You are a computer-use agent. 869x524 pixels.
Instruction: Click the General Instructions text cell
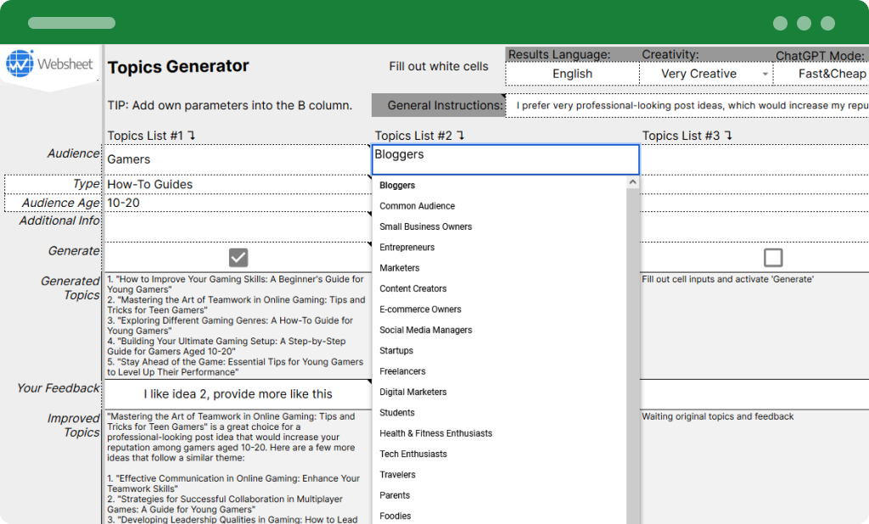pos(687,105)
